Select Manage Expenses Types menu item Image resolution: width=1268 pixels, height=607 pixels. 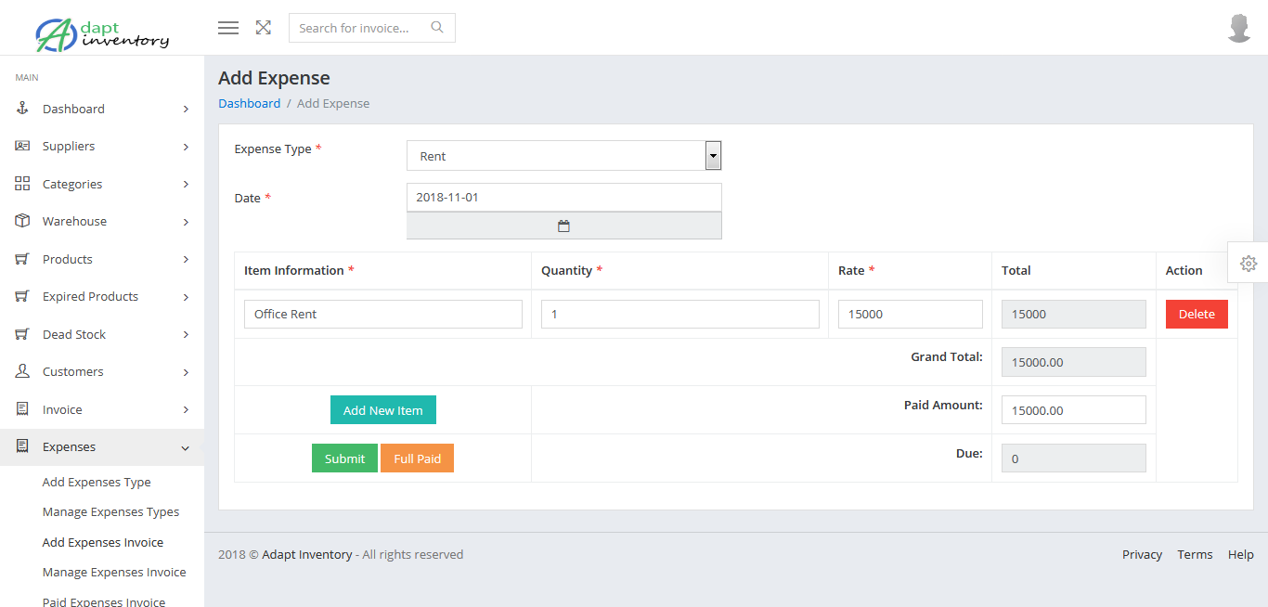(x=110, y=511)
